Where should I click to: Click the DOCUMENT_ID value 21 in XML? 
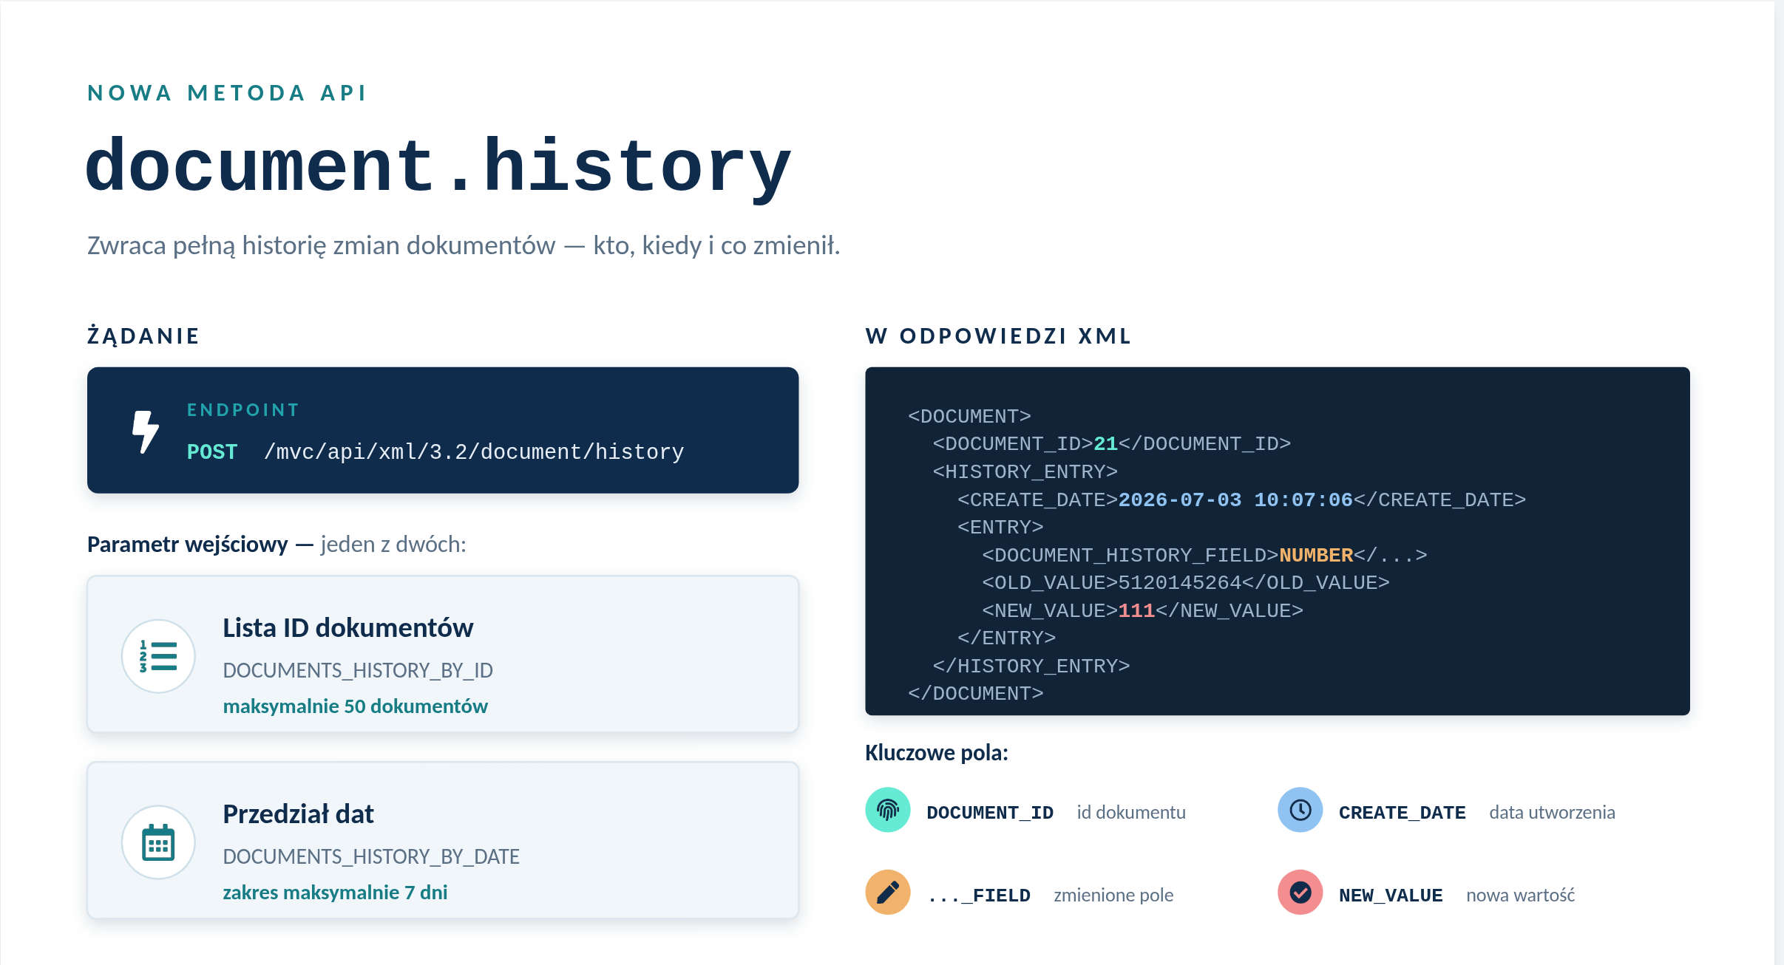coord(1105,444)
